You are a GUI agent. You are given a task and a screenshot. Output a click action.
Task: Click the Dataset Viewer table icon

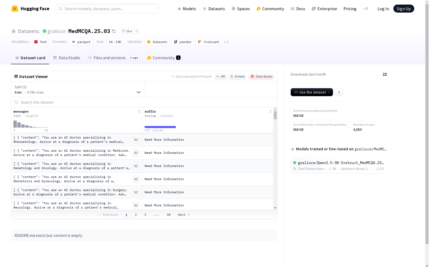coord(16,76)
